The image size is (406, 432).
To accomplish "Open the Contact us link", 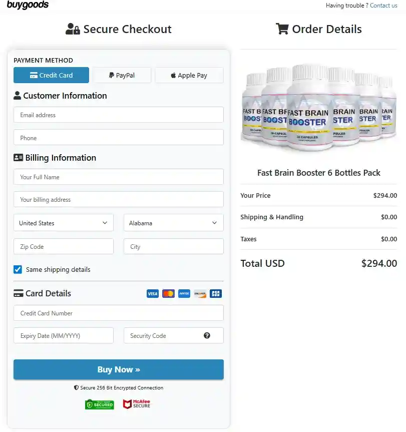I will click(x=383, y=6).
